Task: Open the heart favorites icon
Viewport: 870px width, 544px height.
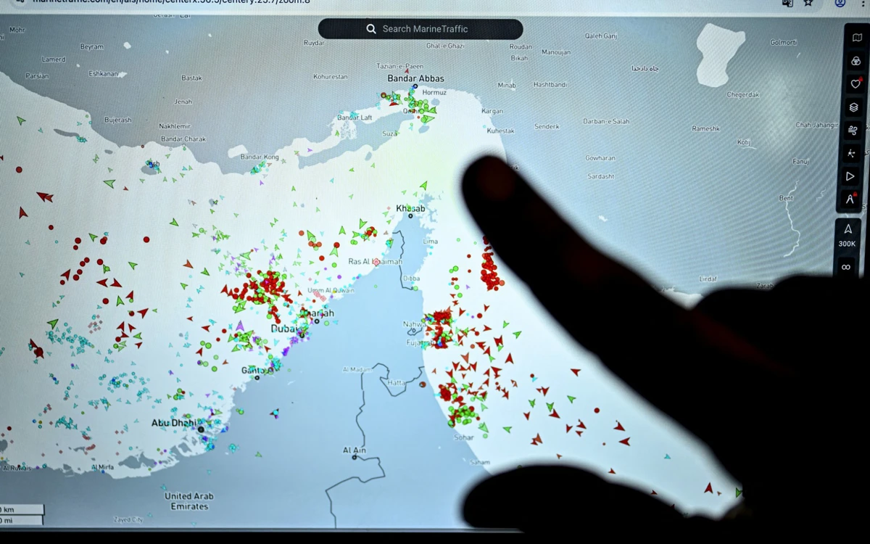Action: point(855,84)
